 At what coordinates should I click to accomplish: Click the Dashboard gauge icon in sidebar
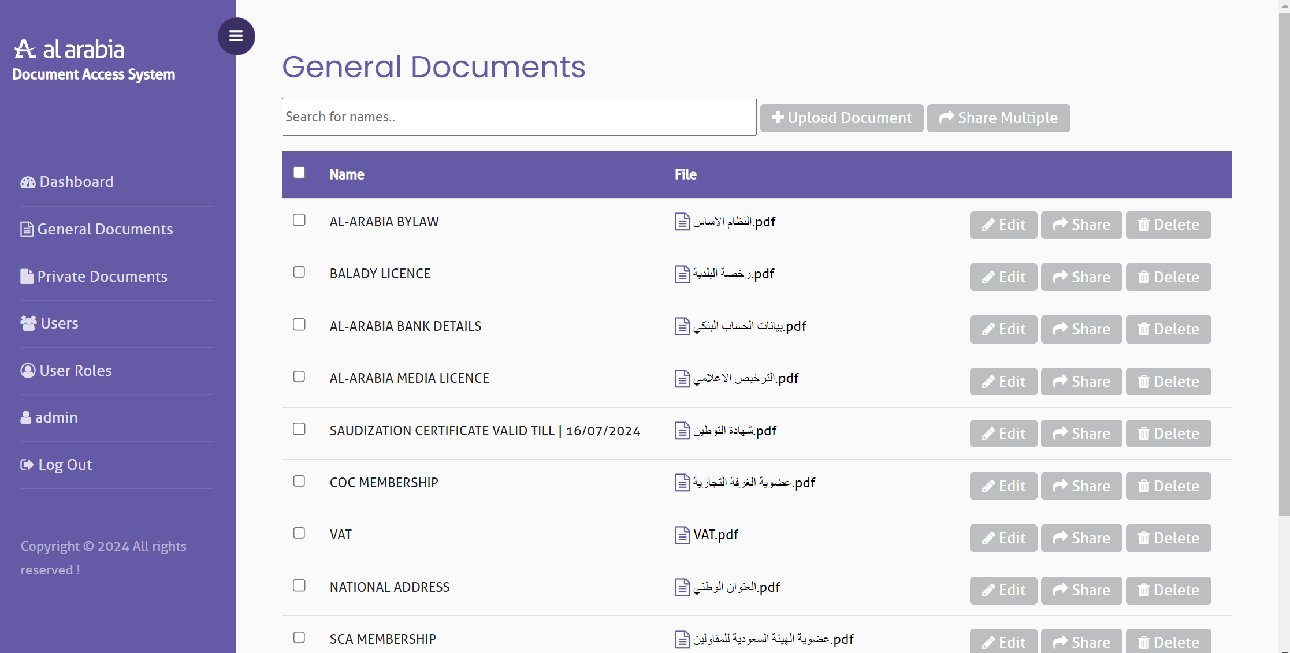[28, 182]
